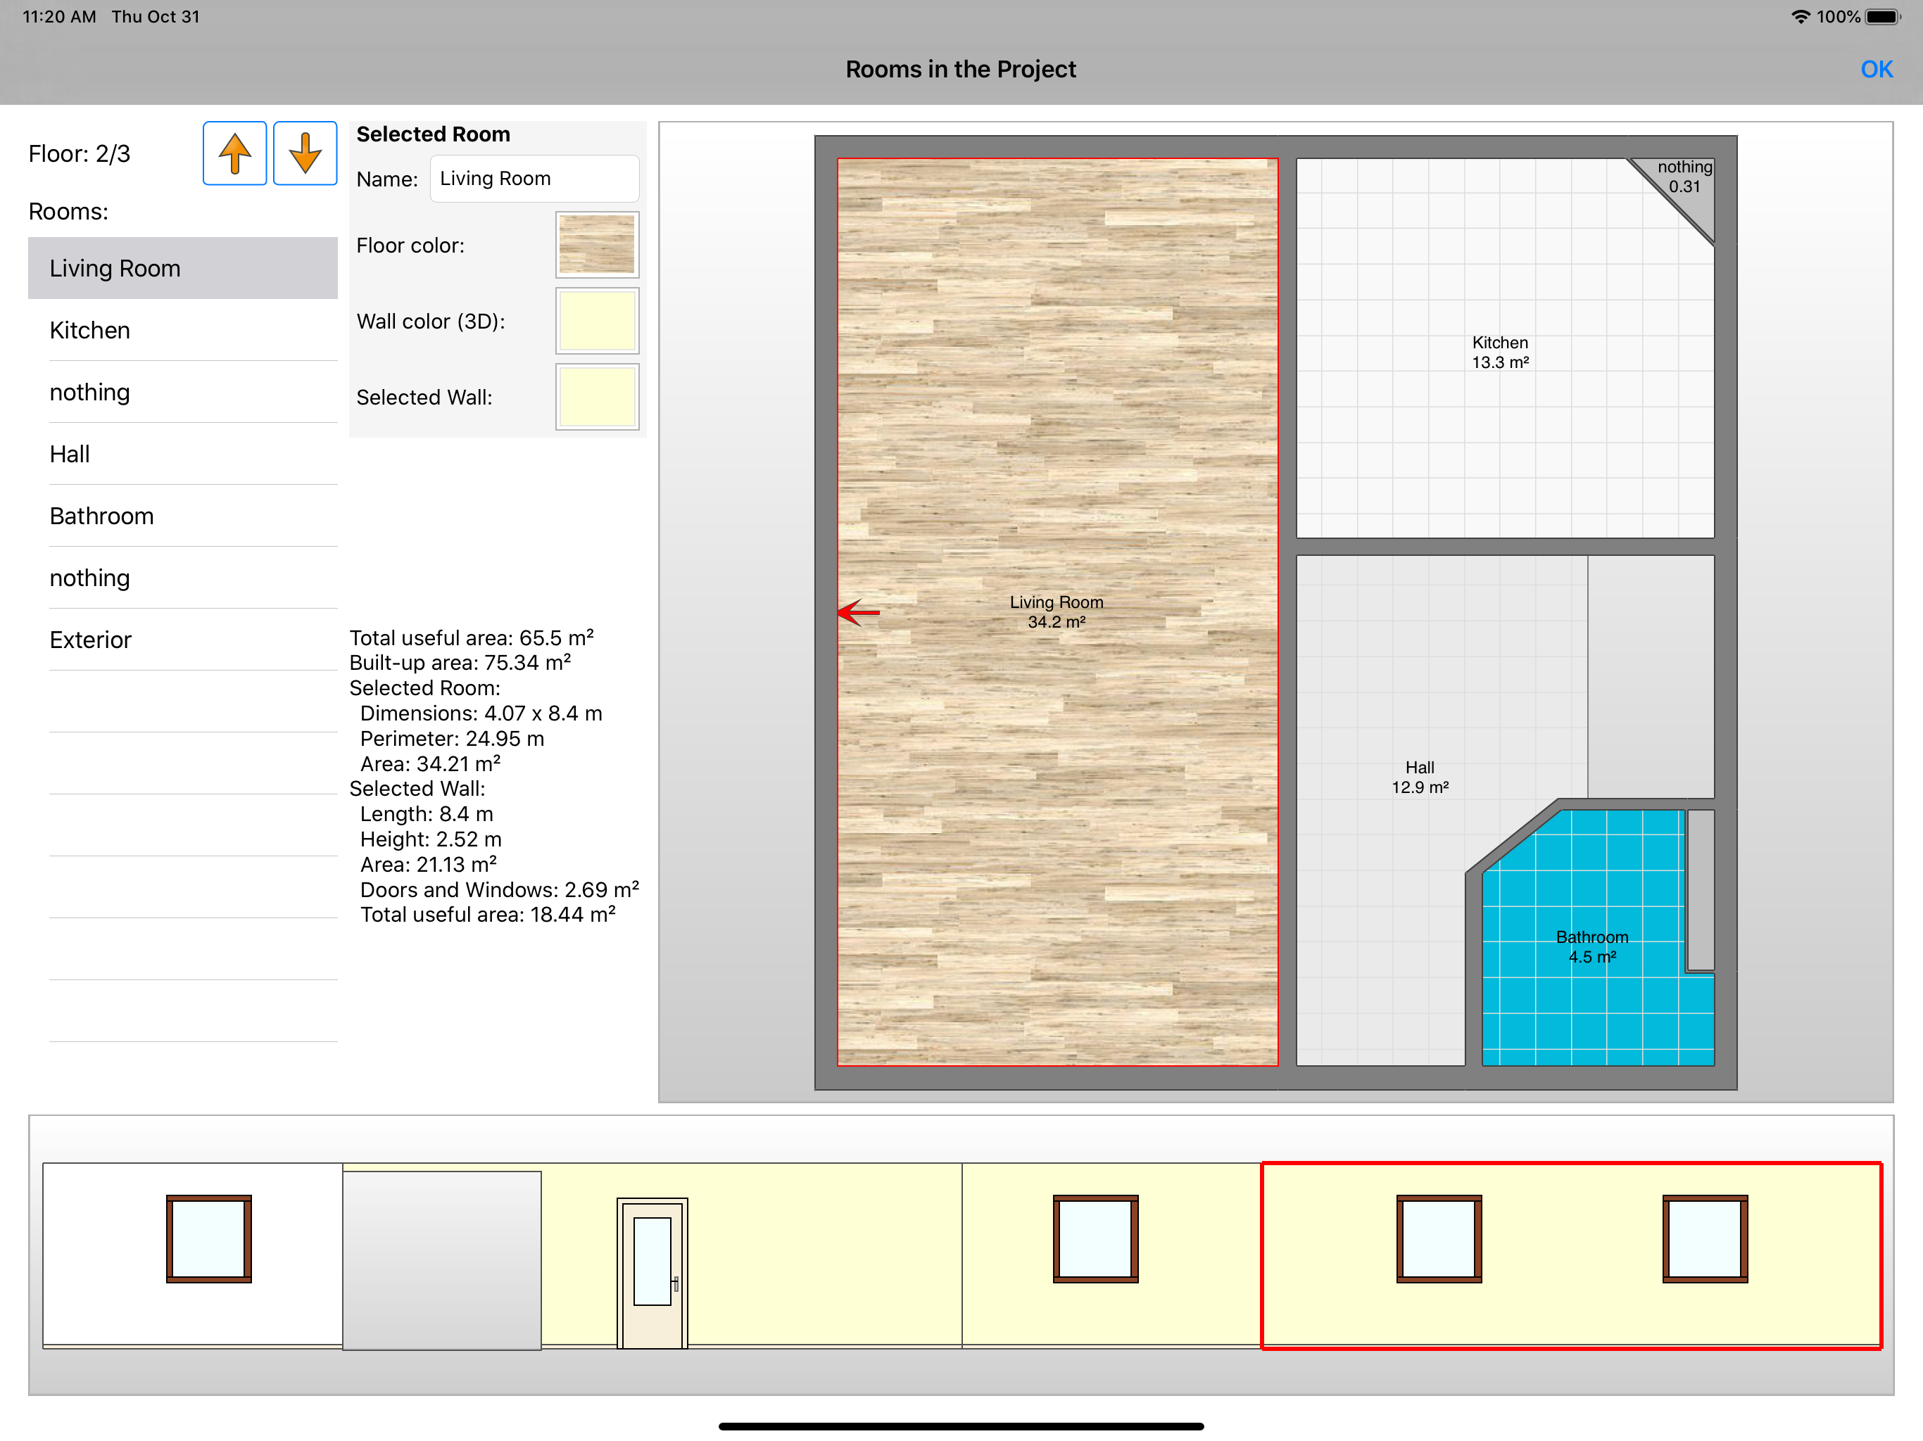Select Kitchen in the rooms list

[x=182, y=330]
